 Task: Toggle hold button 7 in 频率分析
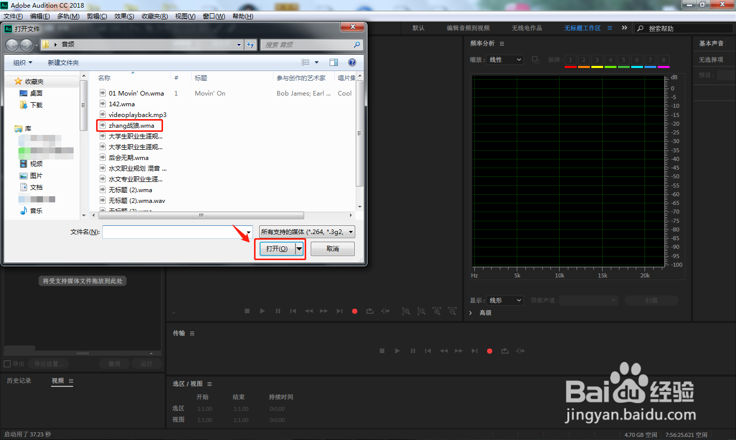650,60
